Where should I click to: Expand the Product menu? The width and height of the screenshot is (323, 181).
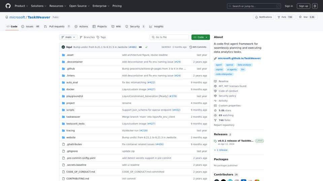point(22,6)
